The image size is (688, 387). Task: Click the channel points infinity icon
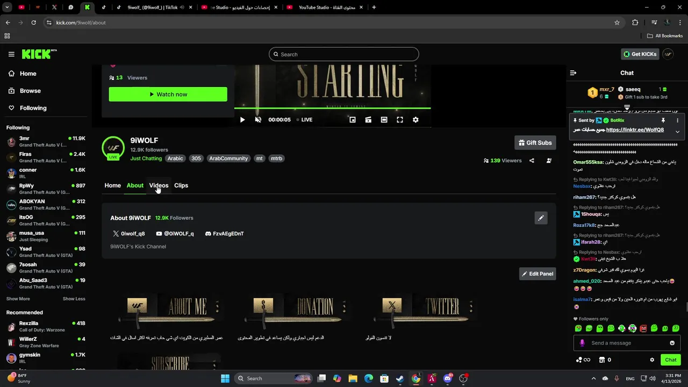[583, 360]
